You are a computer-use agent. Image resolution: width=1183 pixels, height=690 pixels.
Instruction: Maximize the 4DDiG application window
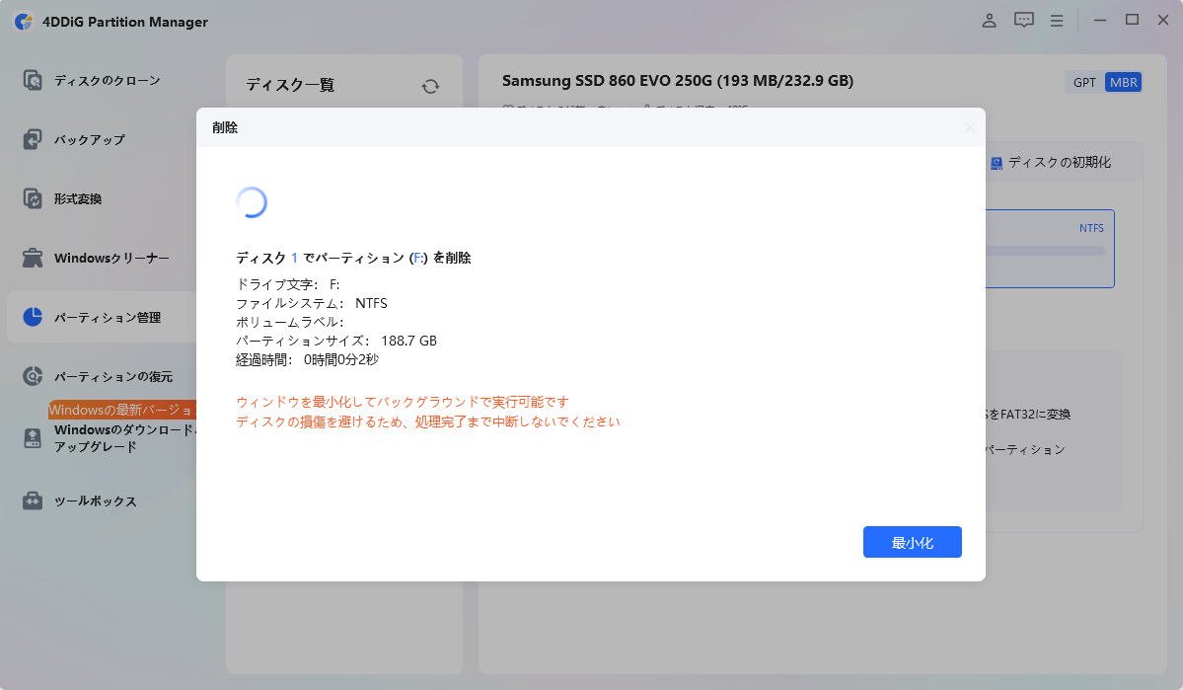point(1132,21)
